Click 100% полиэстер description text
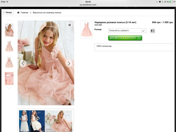176x132 pixels. (x=104, y=46)
